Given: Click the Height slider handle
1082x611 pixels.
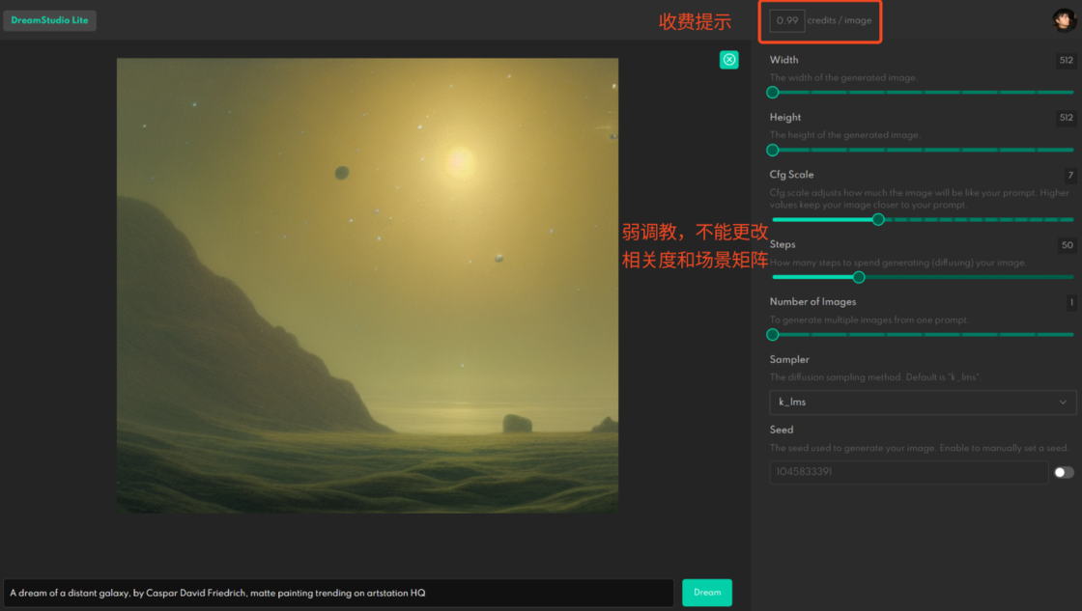Looking at the screenshot, I should [x=772, y=150].
